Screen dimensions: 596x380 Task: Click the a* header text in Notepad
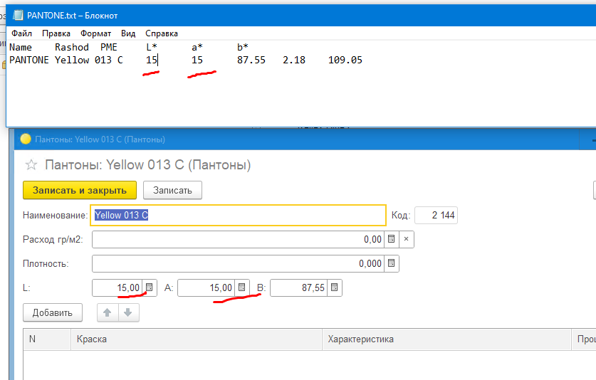tap(197, 47)
